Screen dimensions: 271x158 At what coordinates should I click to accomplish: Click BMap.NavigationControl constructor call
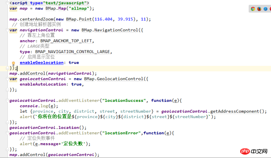coord(110,30)
